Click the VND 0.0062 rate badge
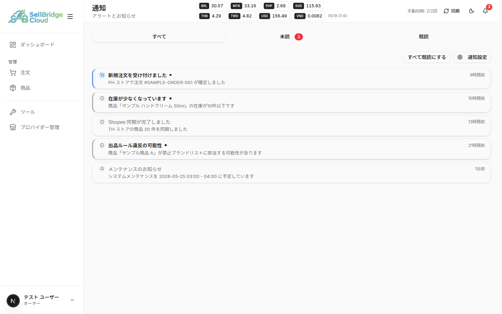The width and height of the screenshot is (502, 314). 309,16
